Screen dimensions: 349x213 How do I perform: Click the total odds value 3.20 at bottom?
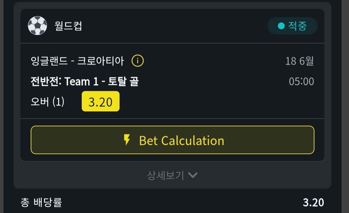[x=313, y=203]
